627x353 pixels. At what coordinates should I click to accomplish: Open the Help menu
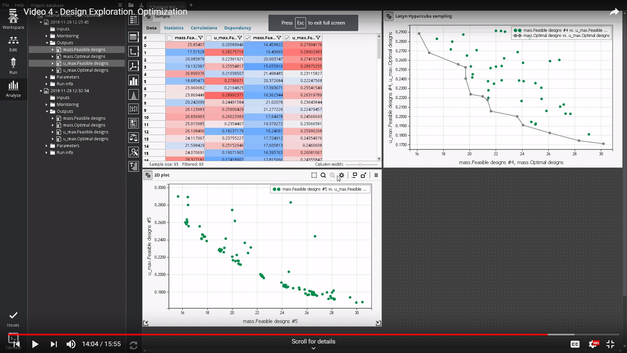[x=20, y=5]
